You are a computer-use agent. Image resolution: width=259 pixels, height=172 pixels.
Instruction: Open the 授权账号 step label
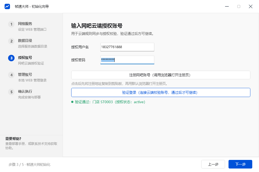(25, 58)
